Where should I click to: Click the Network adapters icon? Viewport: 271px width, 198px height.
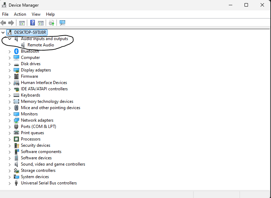pos(16,120)
